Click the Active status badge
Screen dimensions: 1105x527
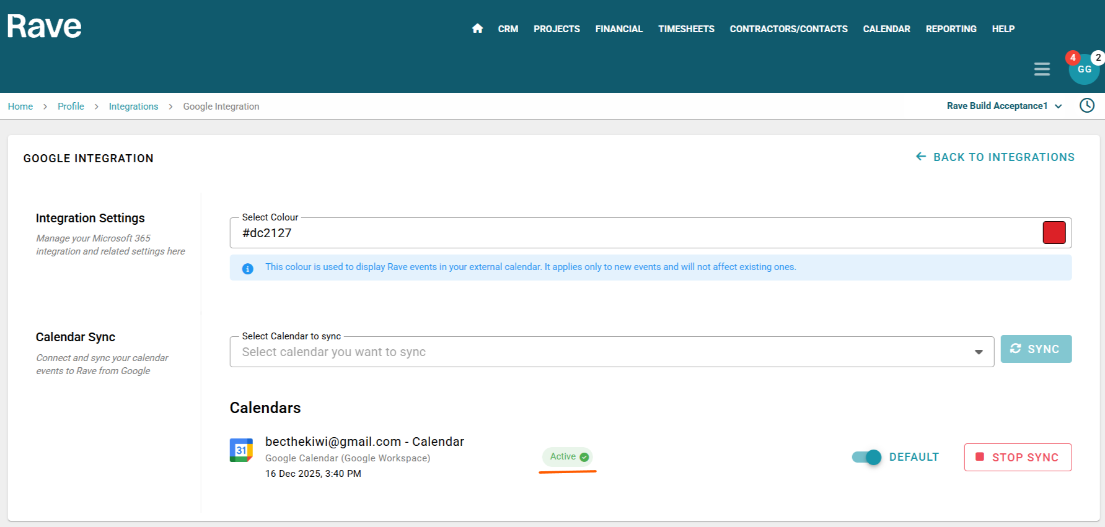click(x=567, y=456)
